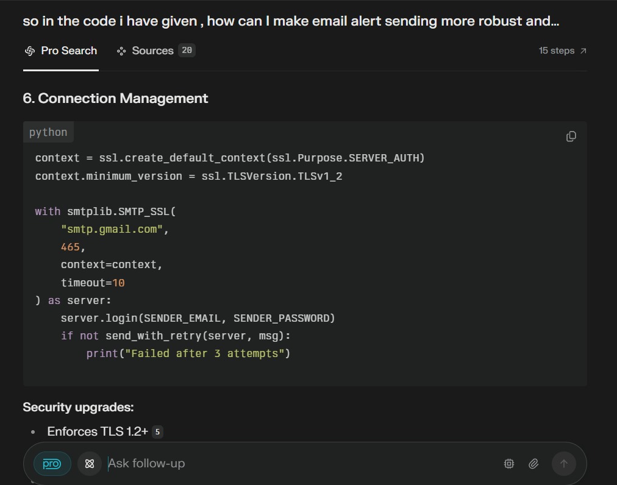Submit follow-up with the arrow button
Screen dimensions: 617x485
tap(563, 464)
